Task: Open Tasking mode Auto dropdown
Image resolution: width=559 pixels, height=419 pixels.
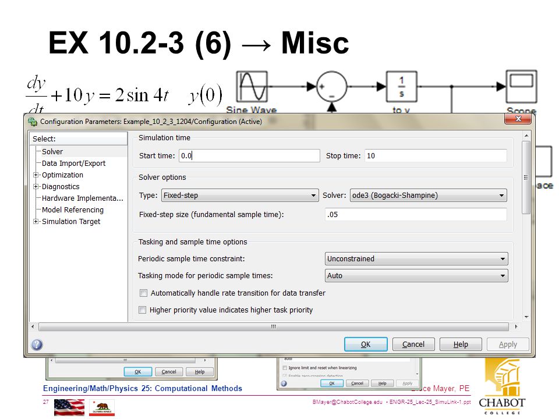Action: (416, 275)
